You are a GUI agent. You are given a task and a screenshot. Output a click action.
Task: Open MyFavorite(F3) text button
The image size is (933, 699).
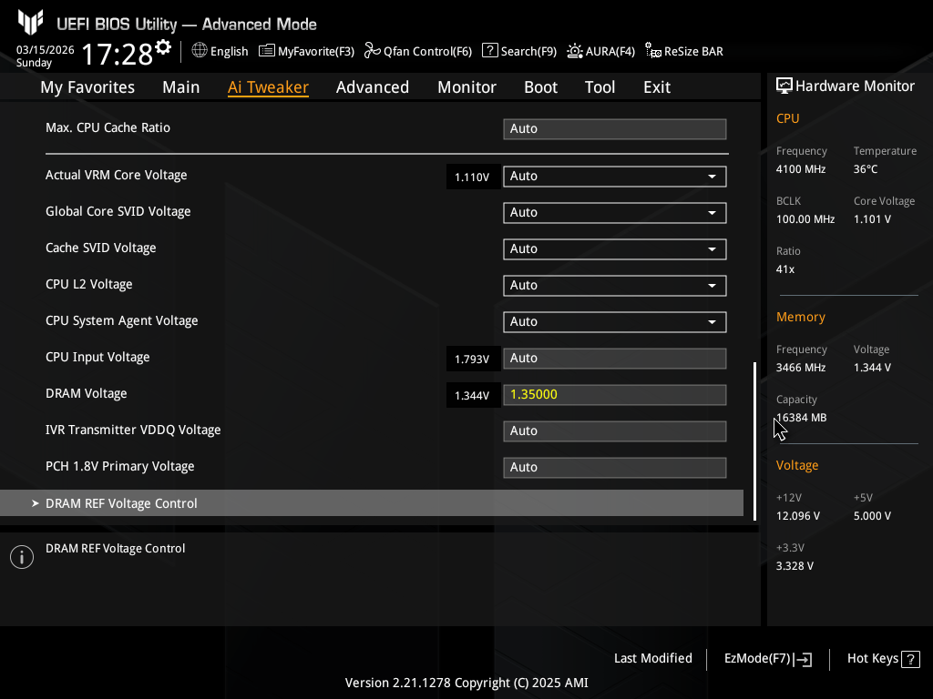(x=316, y=52)
